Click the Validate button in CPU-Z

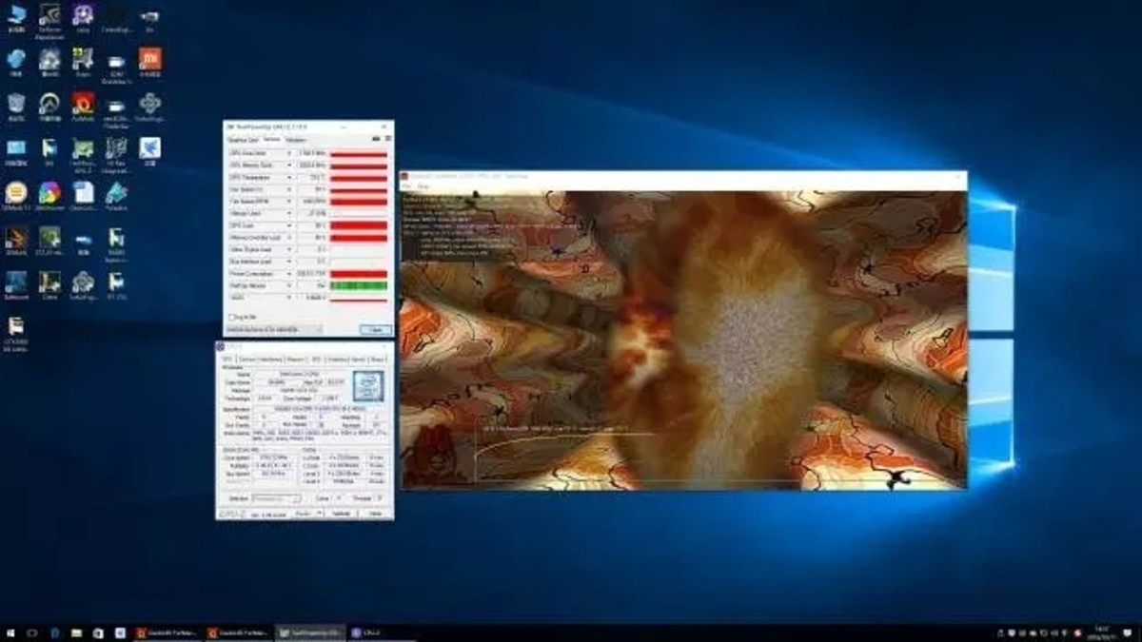tap(340, 512)
